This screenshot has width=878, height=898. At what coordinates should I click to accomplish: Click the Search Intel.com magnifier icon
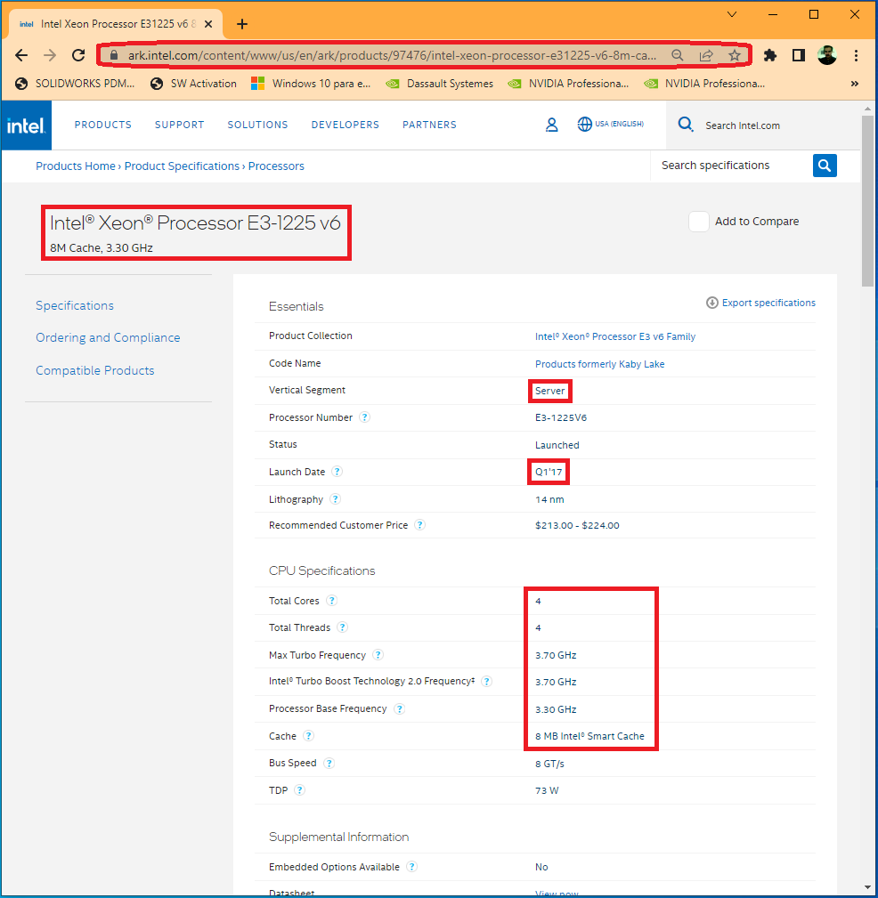coord(686,125)
